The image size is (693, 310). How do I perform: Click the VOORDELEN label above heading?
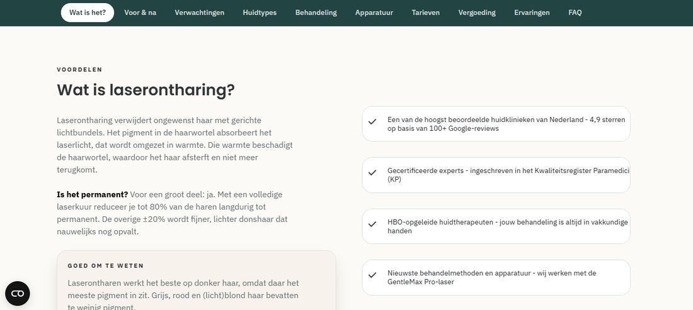pos(79,70)
